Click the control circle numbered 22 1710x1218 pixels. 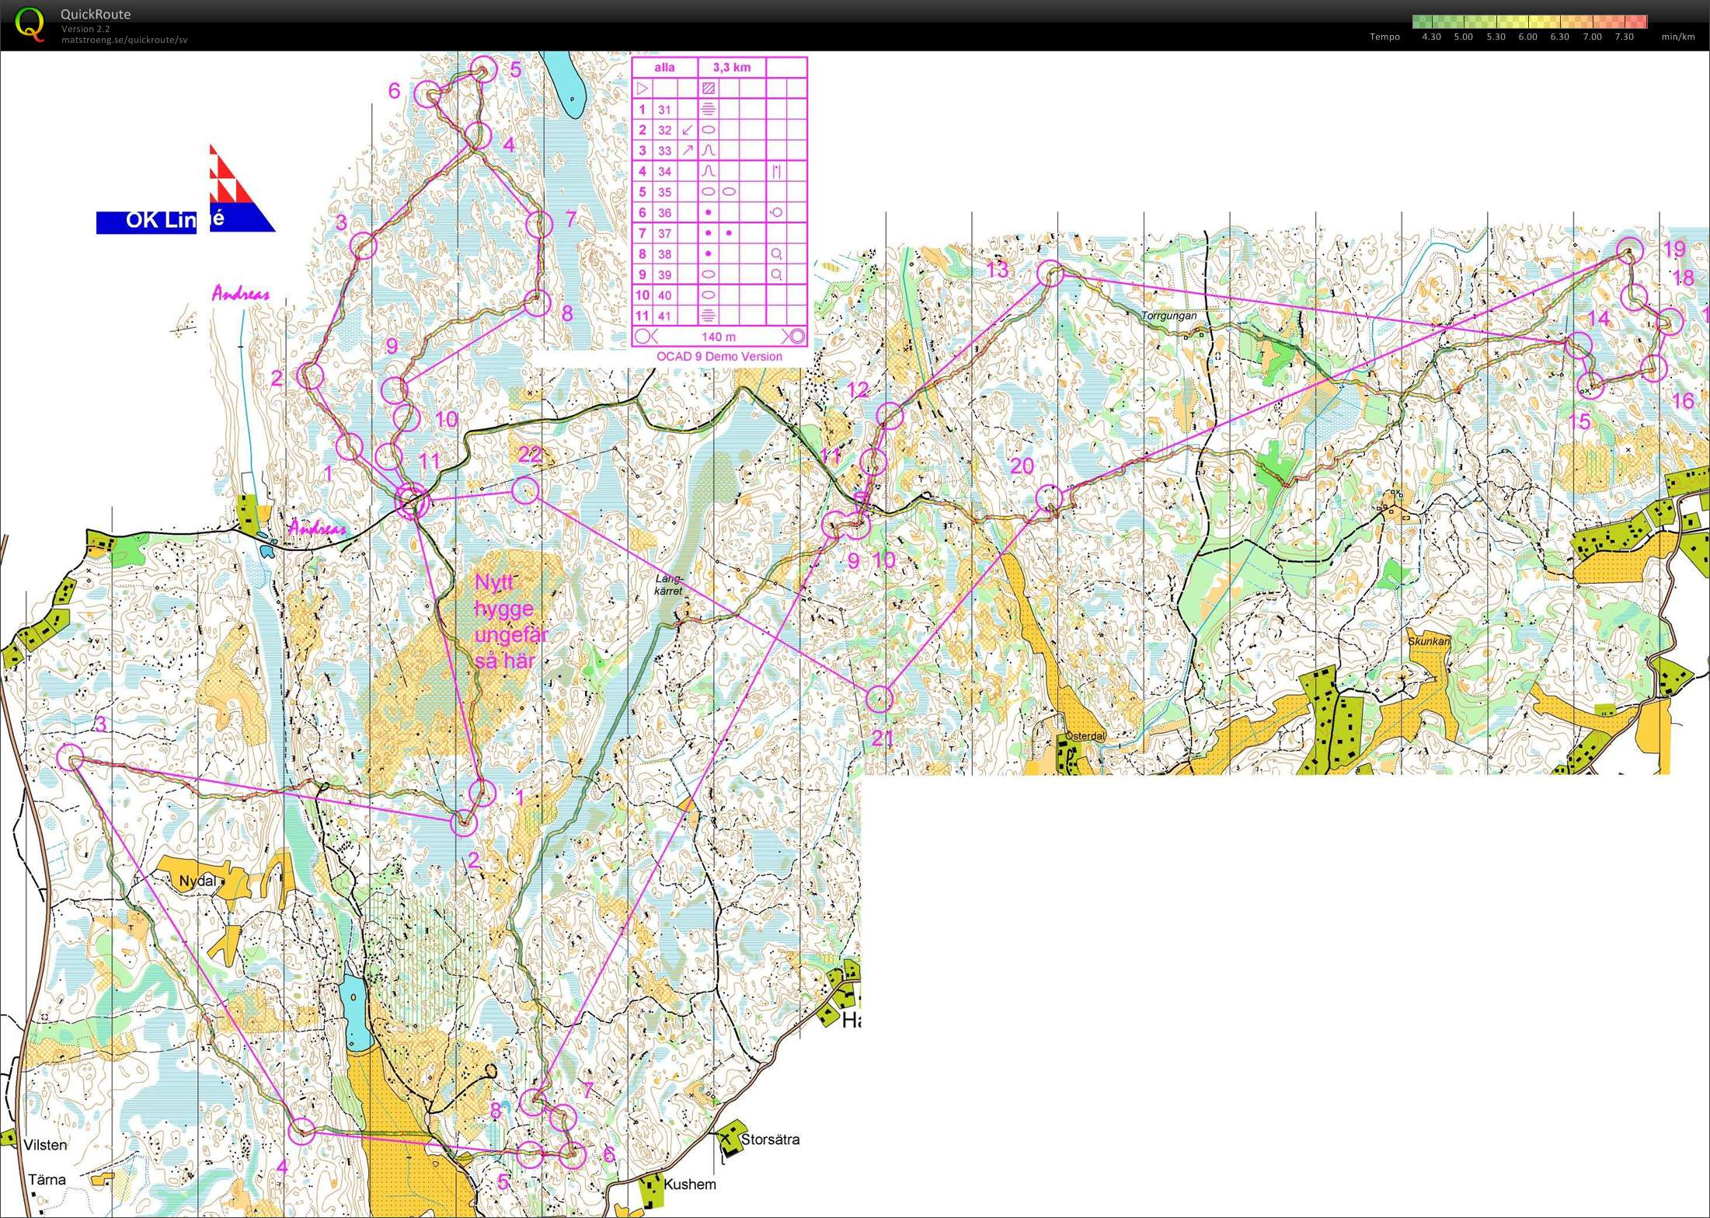(x=526, y=490)
